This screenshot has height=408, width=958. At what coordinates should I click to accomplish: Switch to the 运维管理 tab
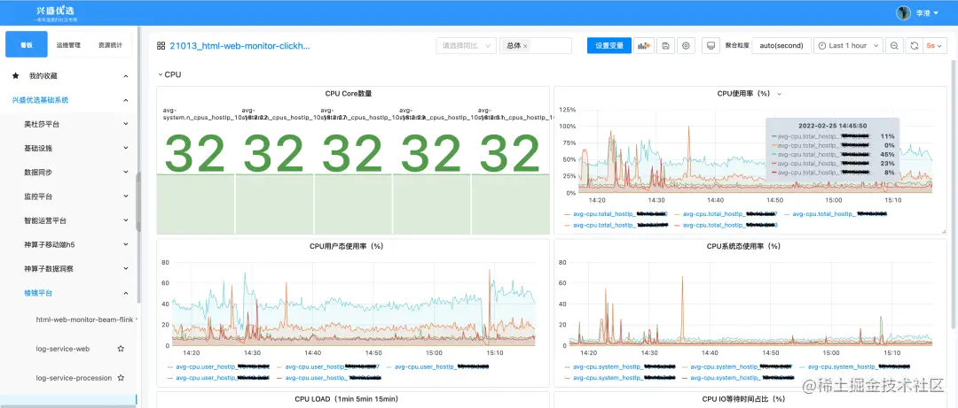(67, 44)
